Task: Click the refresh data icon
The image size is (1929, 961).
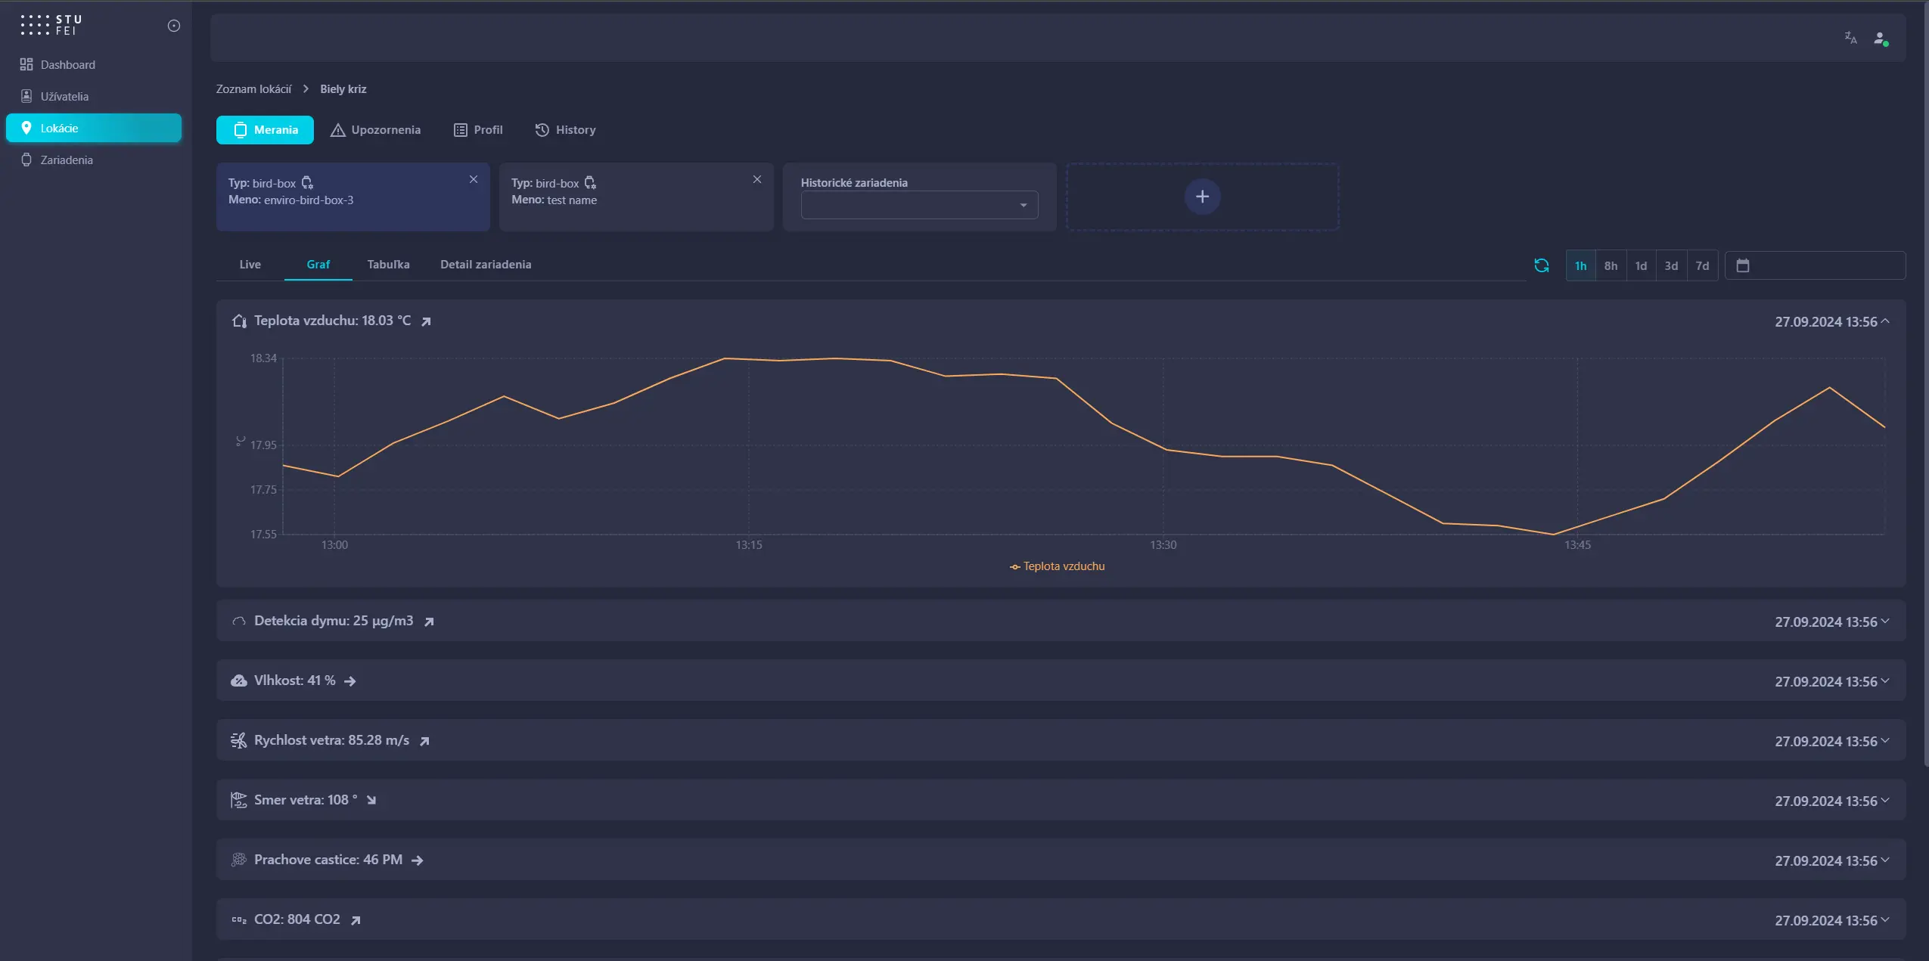Action: click(x=1541, y=265)
